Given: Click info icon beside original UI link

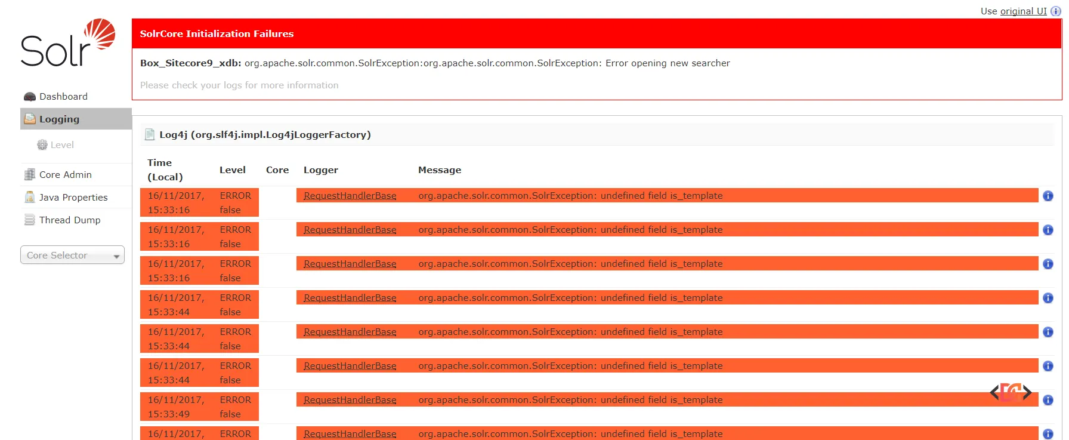Looking at the screenshot, I should point(1055,11).
